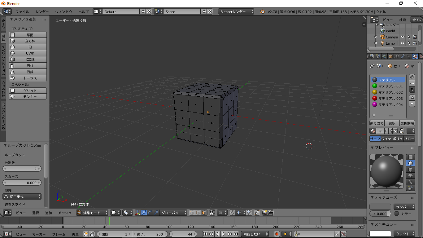Open the メッシュ menu in viewport header
The height and width of the screenshot is (238, 423).
tap(65, 213)
